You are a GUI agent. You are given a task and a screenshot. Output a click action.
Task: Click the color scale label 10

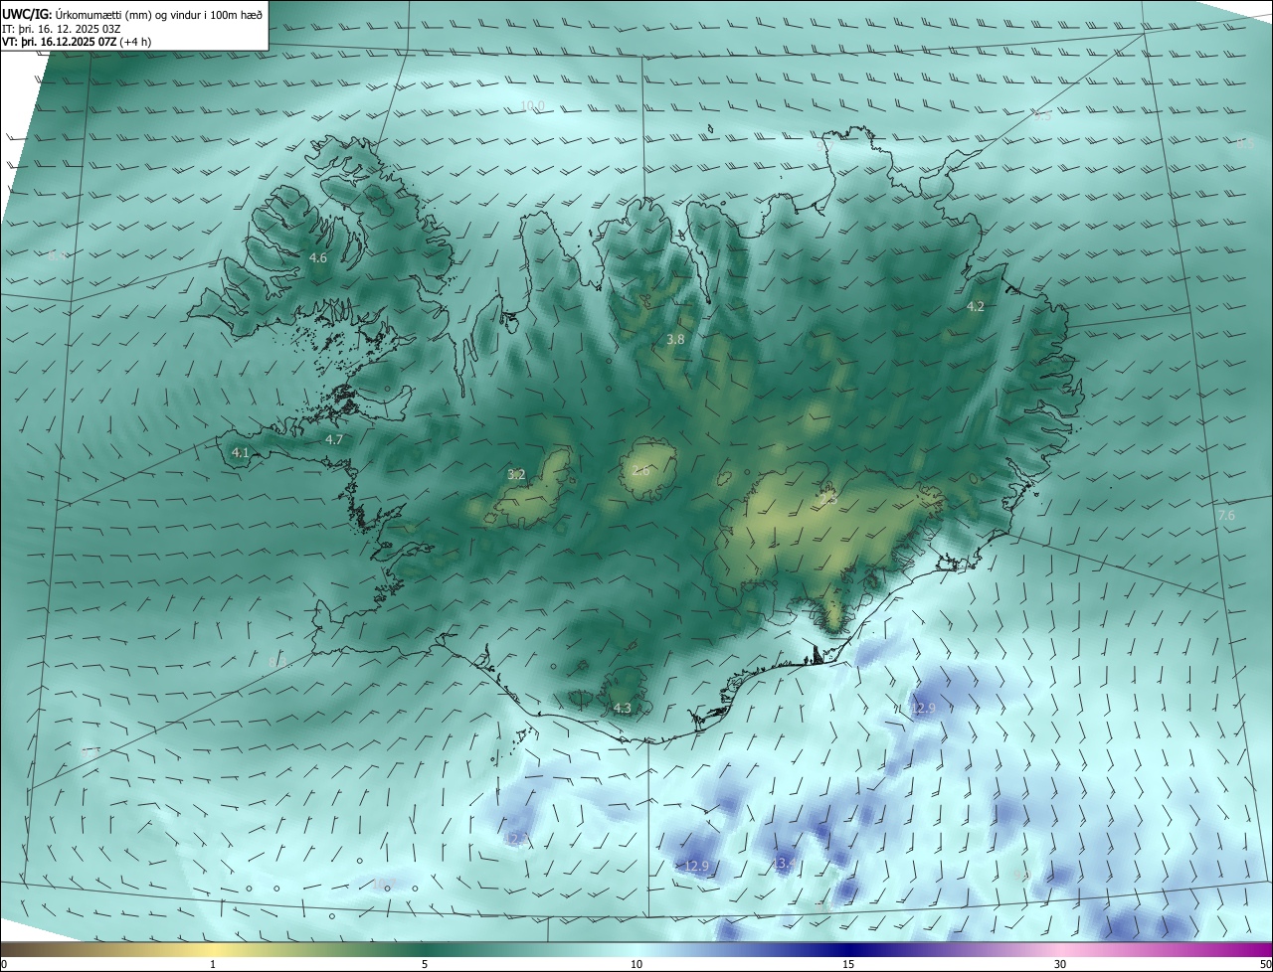tap(636, 964)
